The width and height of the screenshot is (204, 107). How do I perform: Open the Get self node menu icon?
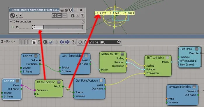point(17,81)
